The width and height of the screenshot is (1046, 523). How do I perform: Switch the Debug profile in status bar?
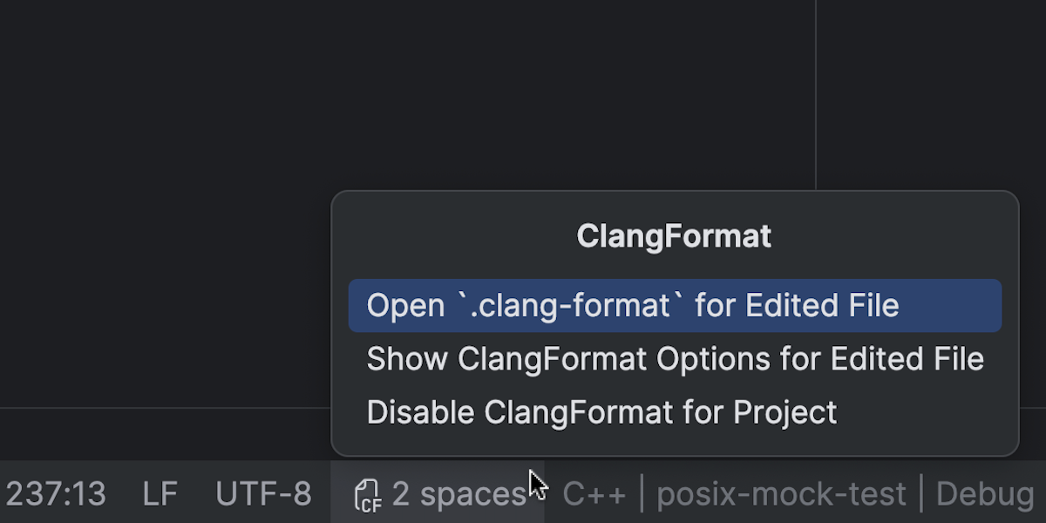click(x=985, y=494)
